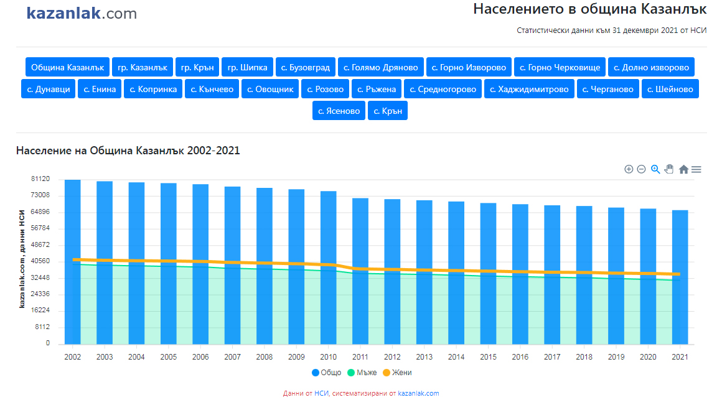This screenshot has height=405, width=722.
Task: Pick the с. Шейново button
Action: click(670, 89)
